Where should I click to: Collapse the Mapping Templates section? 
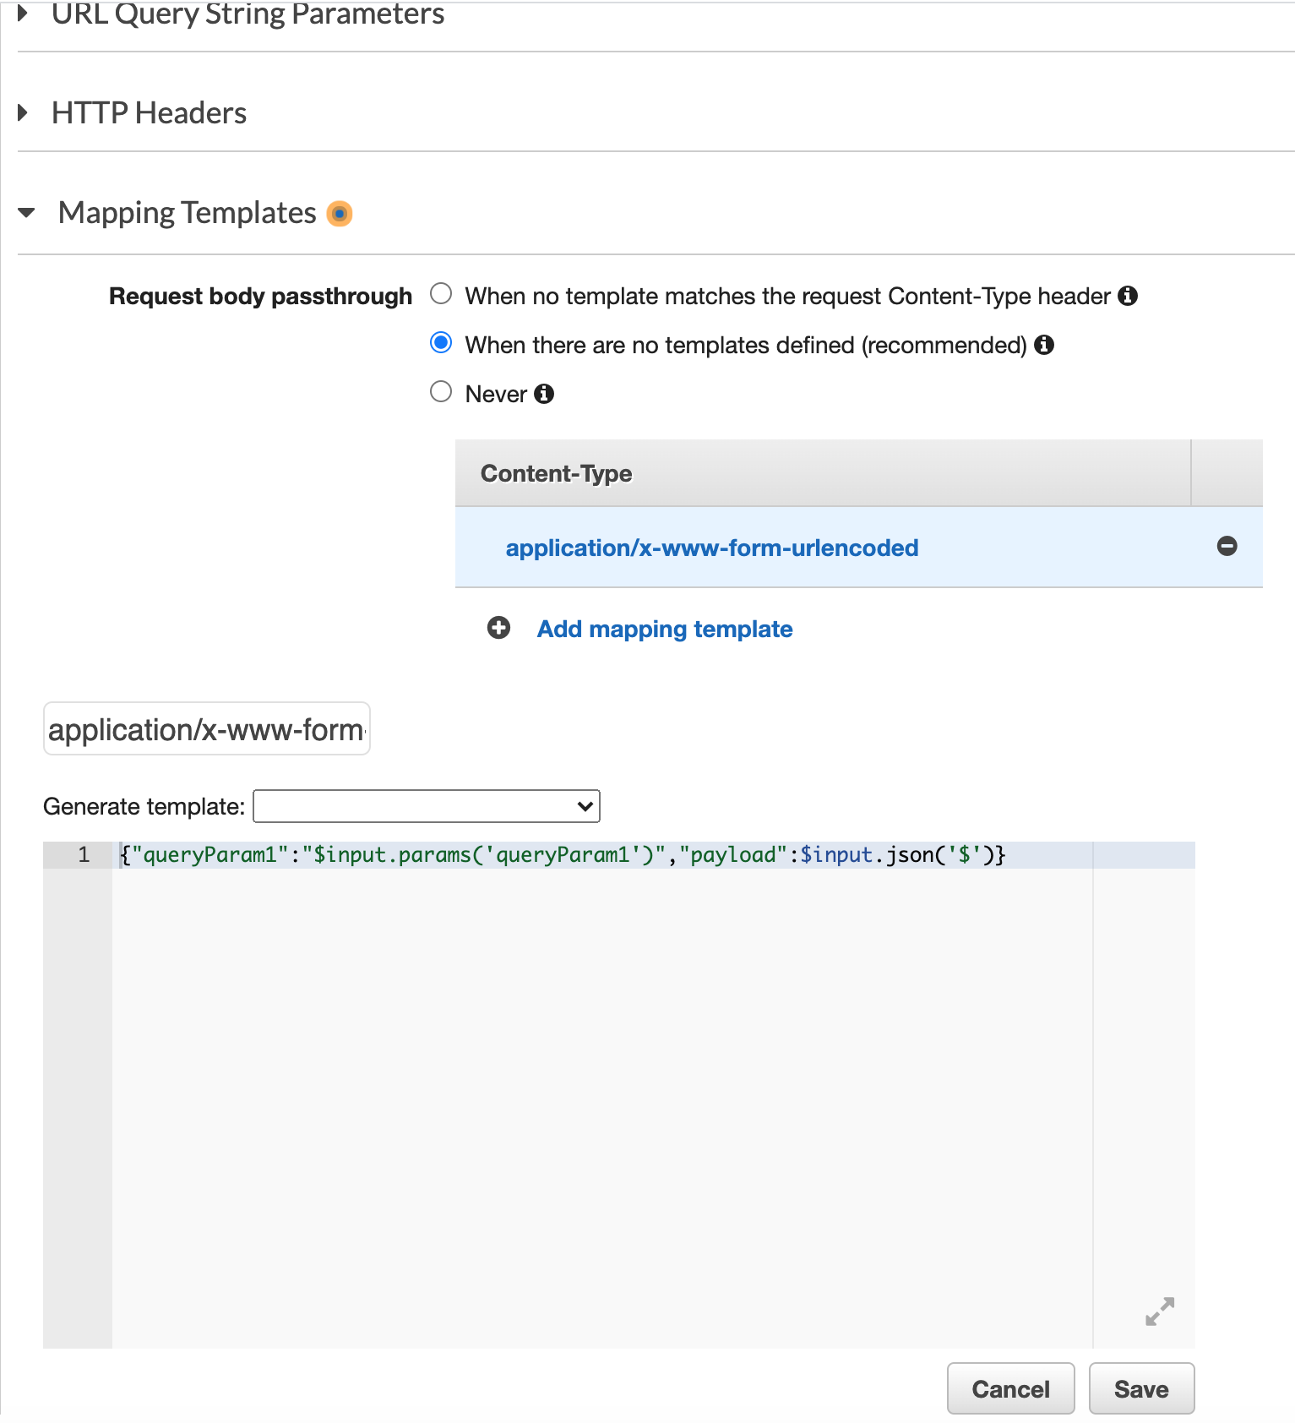pos(26,213)
